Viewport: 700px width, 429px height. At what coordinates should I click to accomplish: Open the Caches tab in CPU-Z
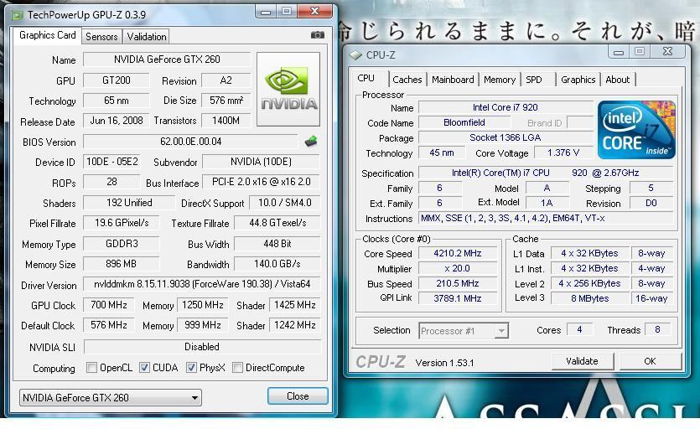click(407, 80)
